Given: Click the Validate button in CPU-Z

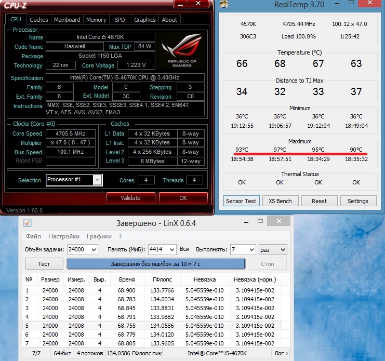Looking at the screenshot, I should point(130,198).
